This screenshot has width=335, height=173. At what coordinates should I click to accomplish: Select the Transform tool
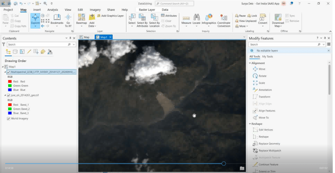click(262, 97)
